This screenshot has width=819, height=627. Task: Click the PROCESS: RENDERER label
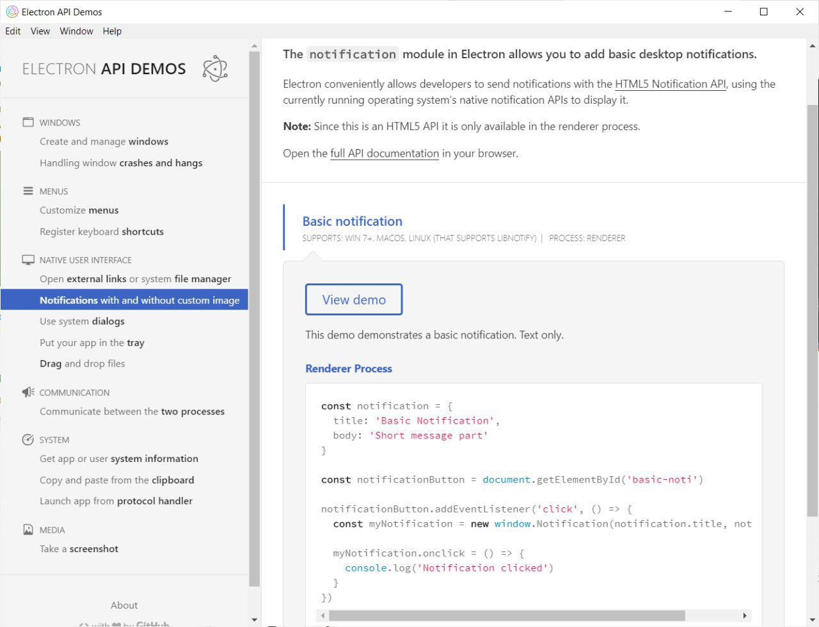(x=587, y=238)
